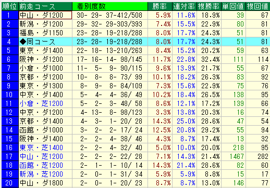Select the highlighted ◆同コース row
270x188 pixels.
click(x=136, y=42)
